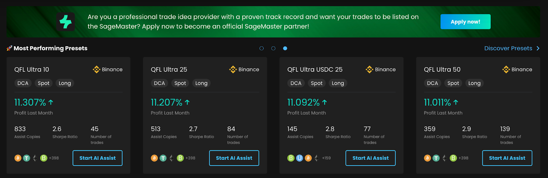This screenshot has height=178, width=548.
Task: Start AI Assist for QFL Ultra 10
Action: tap(98, 158)
